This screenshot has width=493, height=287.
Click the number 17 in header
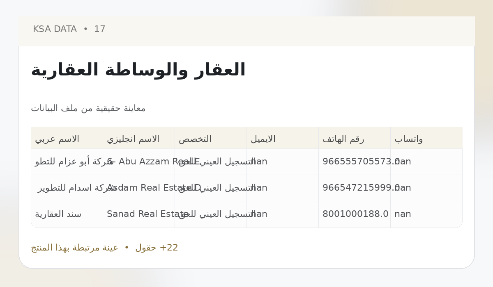[x=100, y=29]
